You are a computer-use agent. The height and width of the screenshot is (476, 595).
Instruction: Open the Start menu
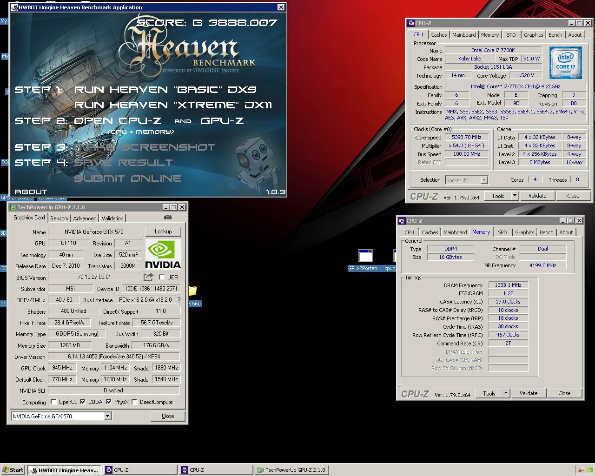click(13, 470)
